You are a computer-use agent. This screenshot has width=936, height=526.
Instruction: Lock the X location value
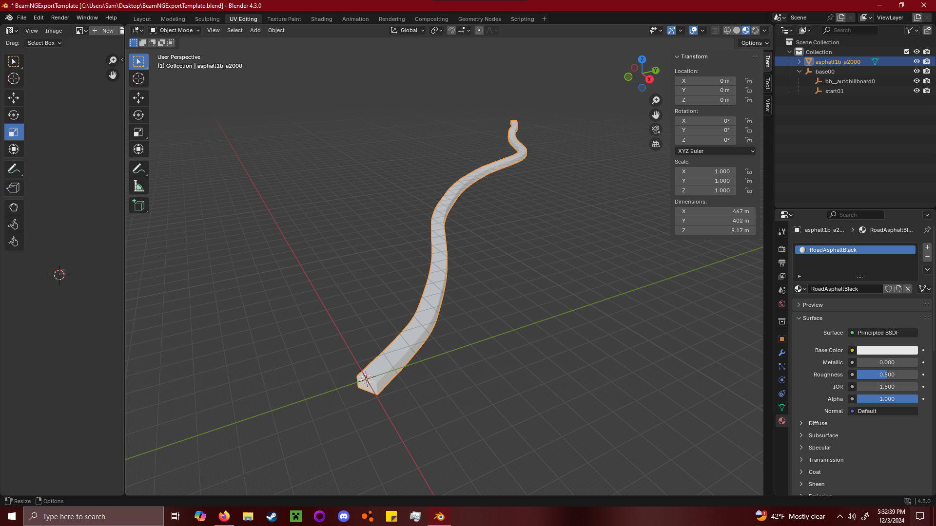point(748,81)
